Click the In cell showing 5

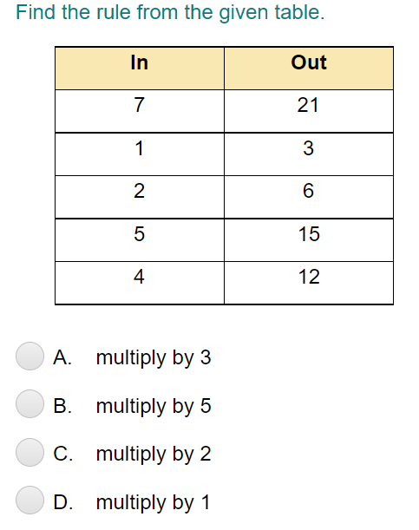pos(140,240)
